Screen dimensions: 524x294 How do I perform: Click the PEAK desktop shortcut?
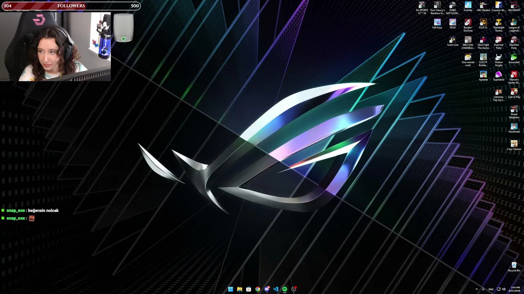[452, 24]
